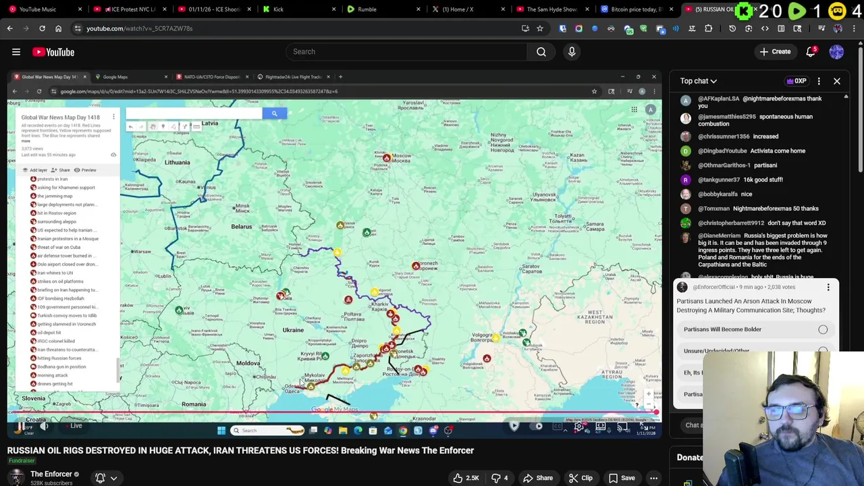Close the live chat panel
This screenshot has height=486, width=864.
point(837,81)
